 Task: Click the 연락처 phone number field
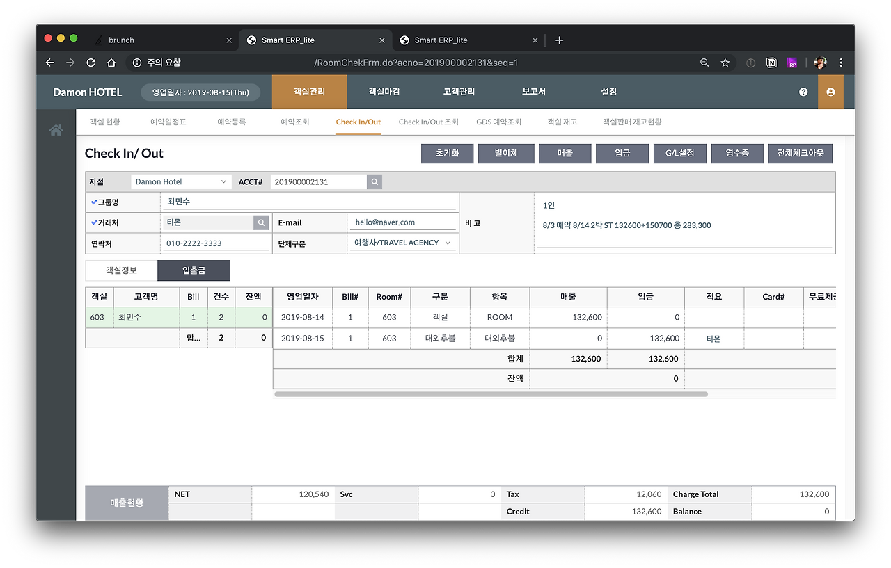216,243
